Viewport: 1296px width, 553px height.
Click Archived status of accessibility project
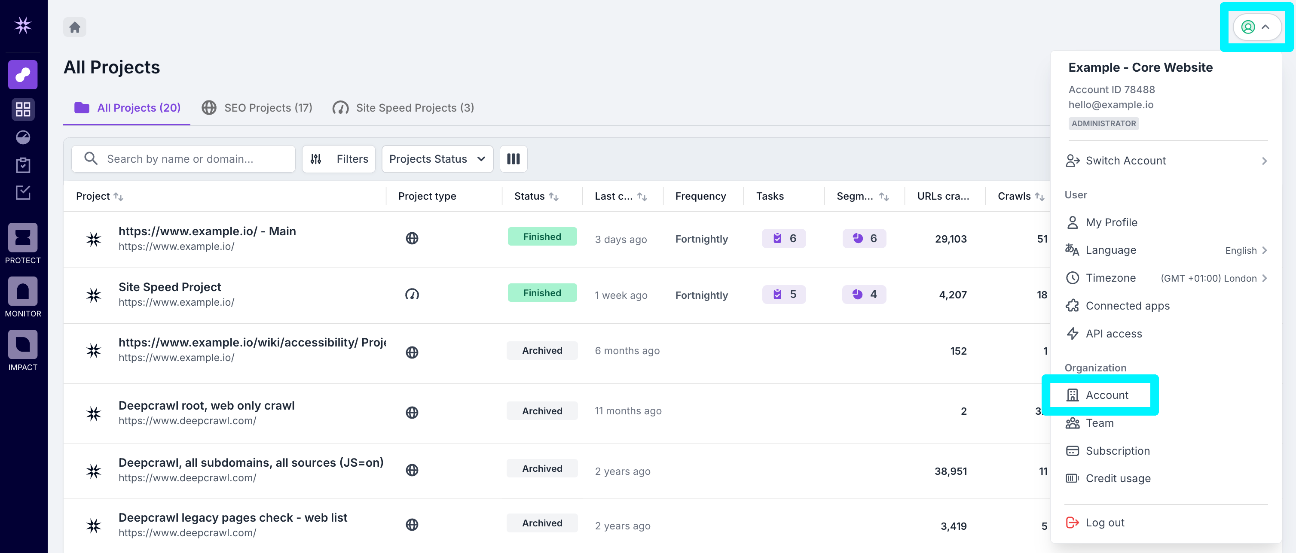[x=542, y=350]
